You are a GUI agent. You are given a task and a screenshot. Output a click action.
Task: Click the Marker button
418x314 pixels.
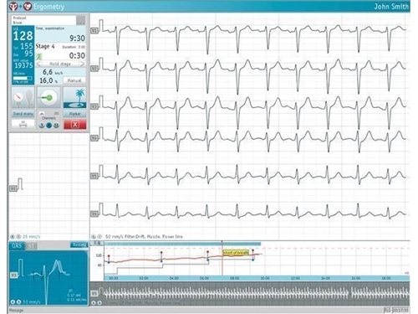click(74, 114)
